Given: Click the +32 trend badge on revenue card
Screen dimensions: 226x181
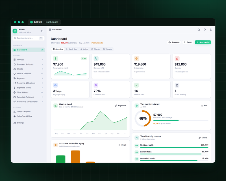Looking at the screenshot, I should (x=84, y=59).
